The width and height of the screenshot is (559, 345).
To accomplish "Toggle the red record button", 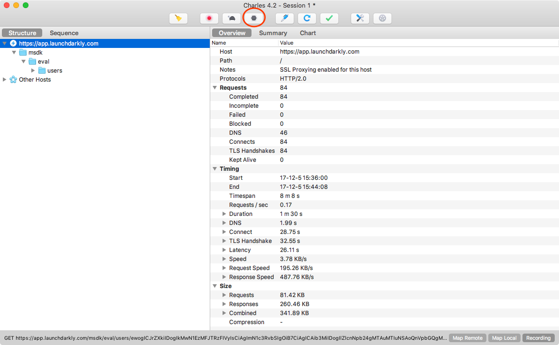I will point(209,18).
